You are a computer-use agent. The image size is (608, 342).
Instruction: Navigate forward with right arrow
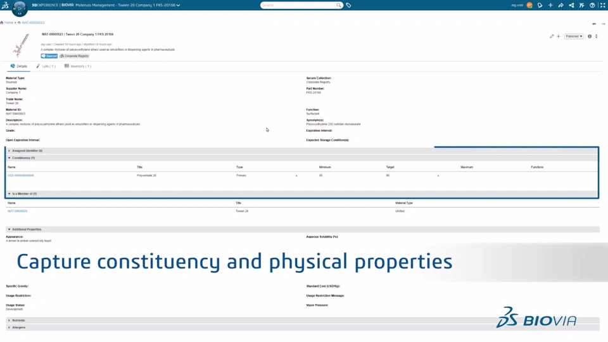coord(604,24)
